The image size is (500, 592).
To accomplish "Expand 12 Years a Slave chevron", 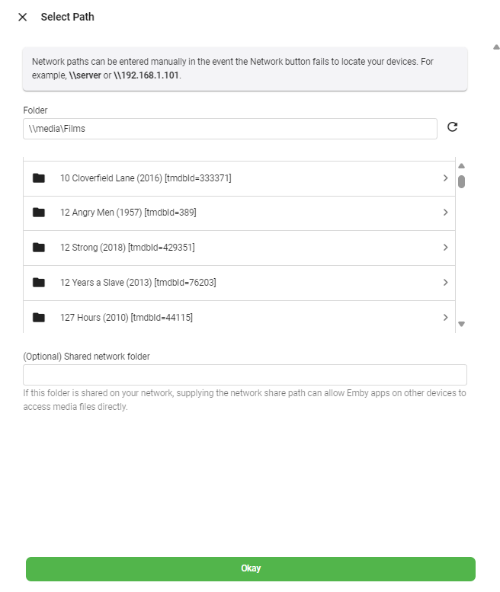I will 445,283.
